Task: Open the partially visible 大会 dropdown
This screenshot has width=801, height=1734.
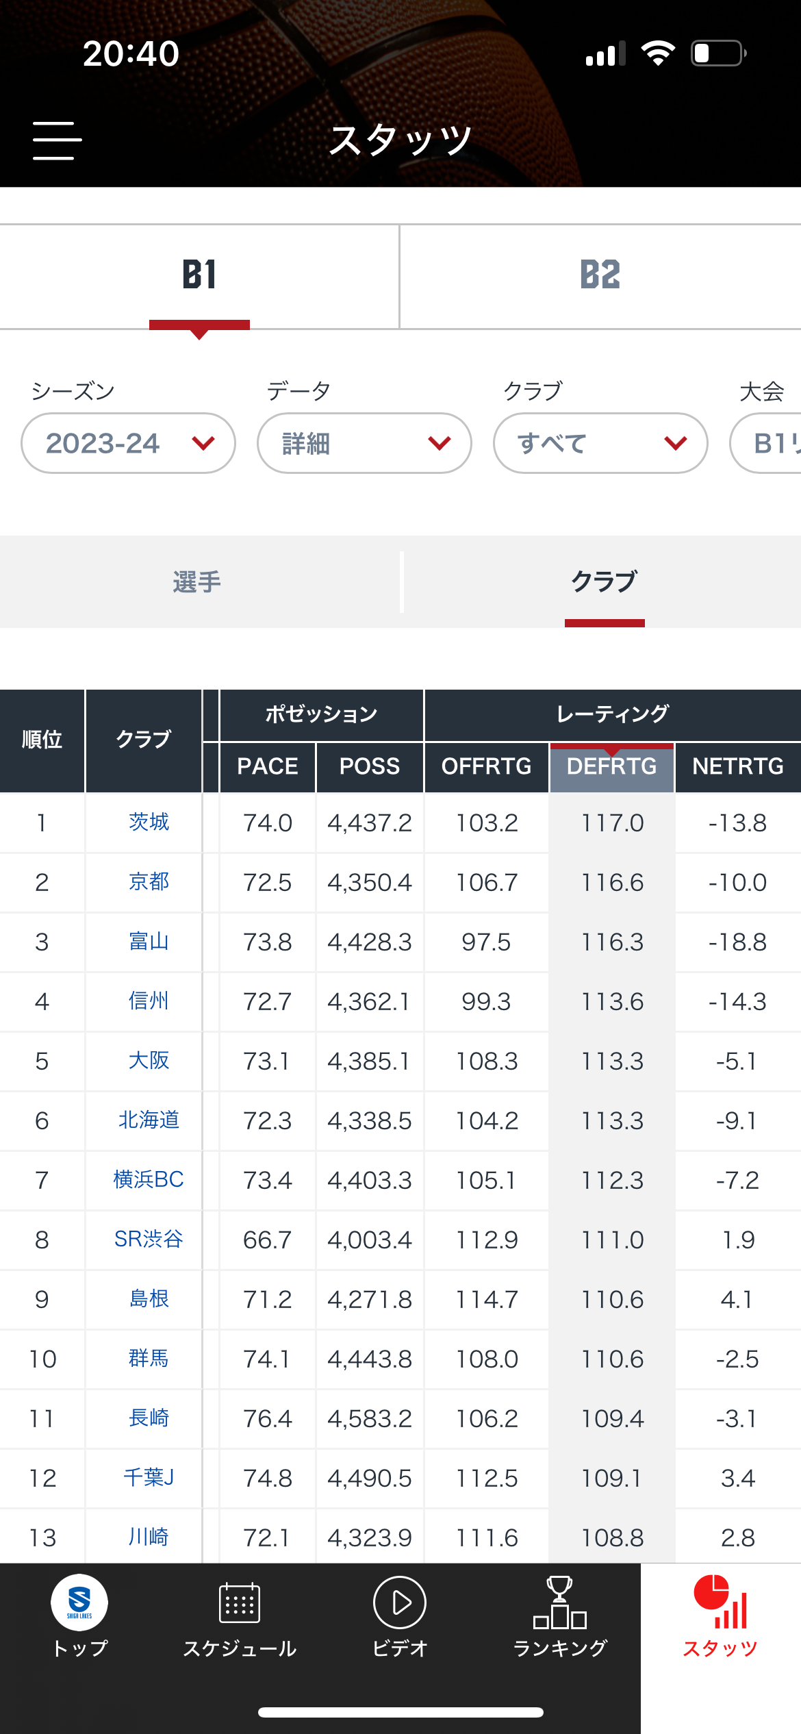Action: pyautogui.click(x=765, y=443)
